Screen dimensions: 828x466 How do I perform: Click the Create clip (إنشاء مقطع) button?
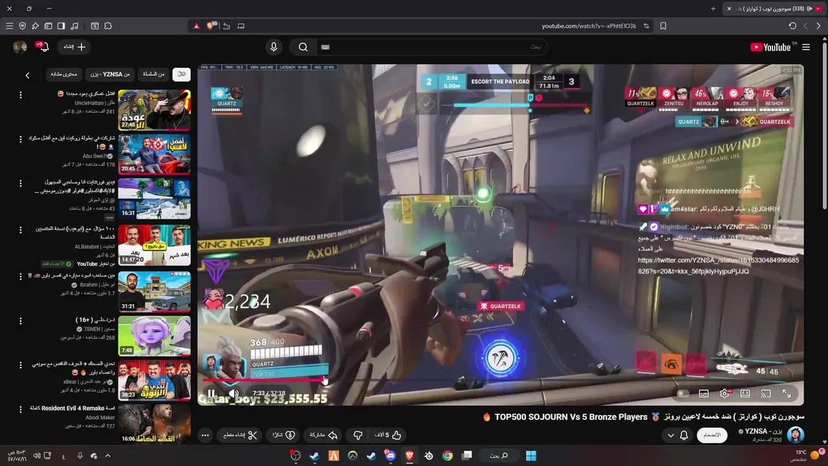click(x=239, y=436)
